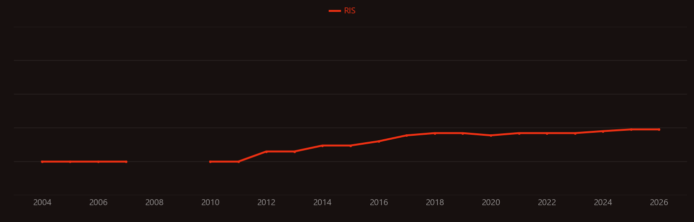Select the RIS data point at 2010
Screen dimensions: 694x222
210,162
